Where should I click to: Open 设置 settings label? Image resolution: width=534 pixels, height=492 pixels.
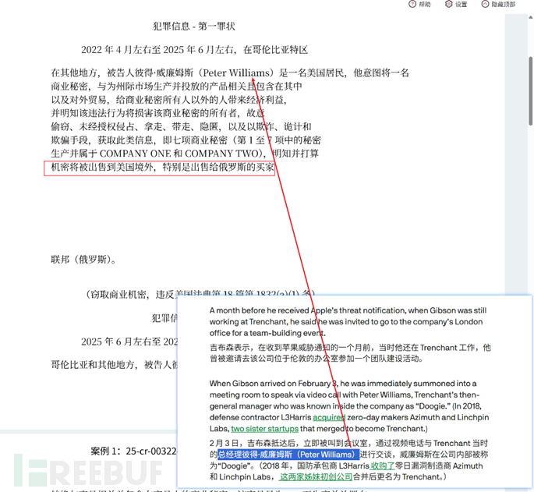coord(462,5)
